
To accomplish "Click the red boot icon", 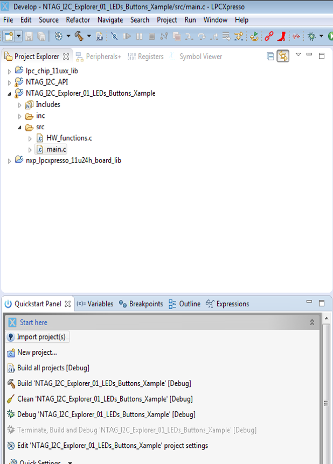I will pos(282,37).
